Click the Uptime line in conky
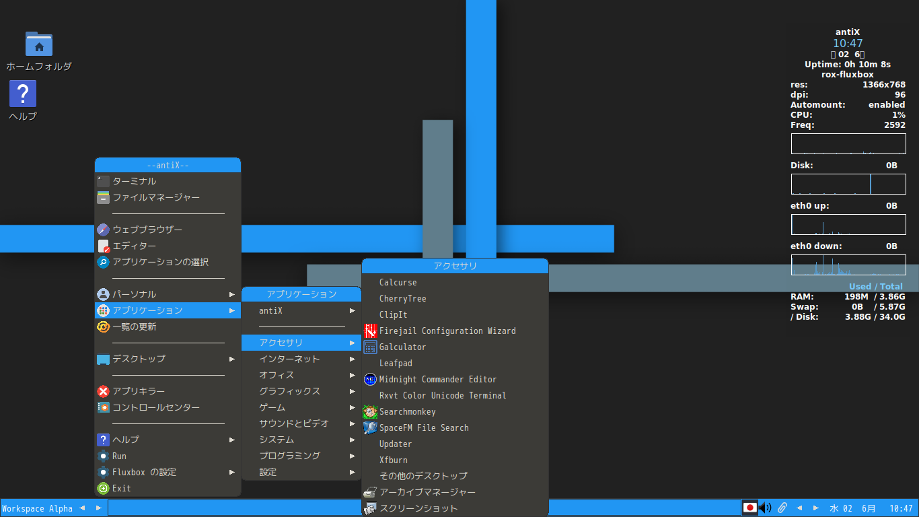The width and height of the screenshot is (919, 517). 848,65
